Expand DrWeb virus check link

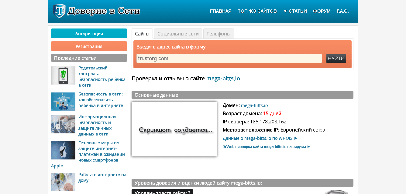266,147
